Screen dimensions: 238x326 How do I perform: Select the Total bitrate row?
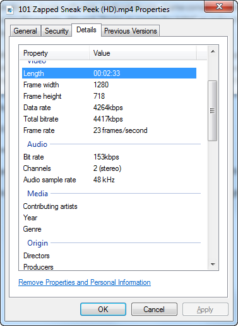pyautogui.click(x=109, y=119)
